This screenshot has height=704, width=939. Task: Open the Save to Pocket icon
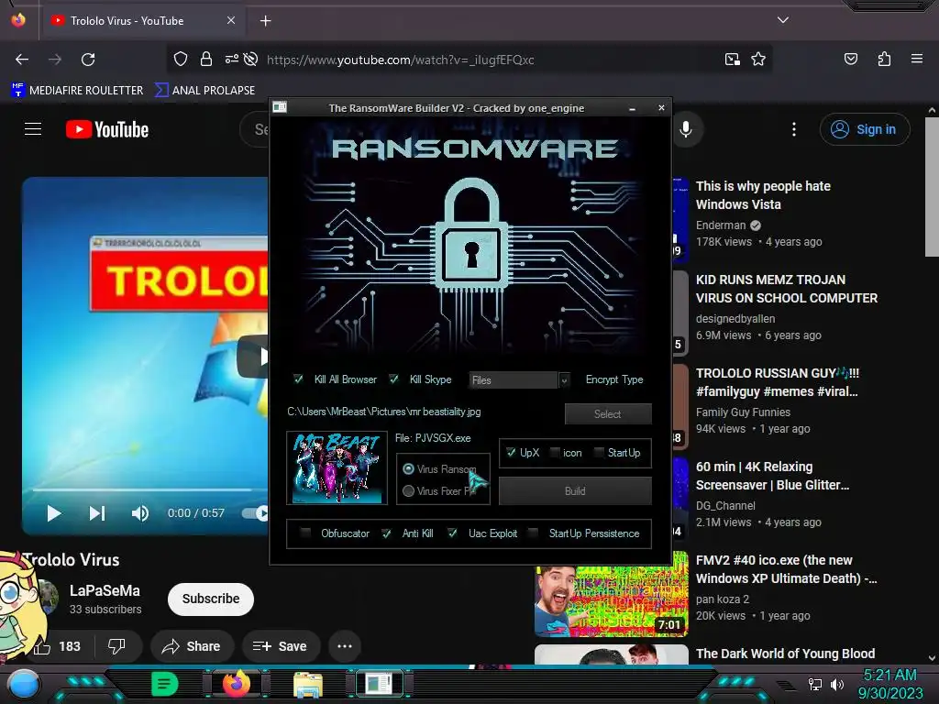[x=850, y=59]
